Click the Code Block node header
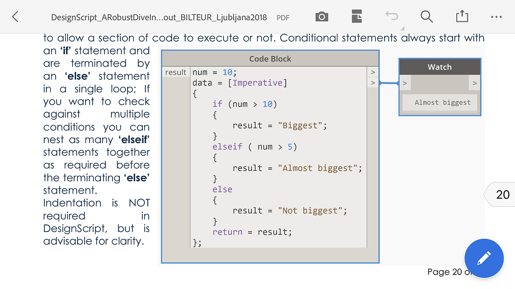 (x=270, y=58)
